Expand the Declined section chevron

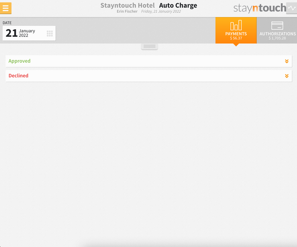[287, 76]
